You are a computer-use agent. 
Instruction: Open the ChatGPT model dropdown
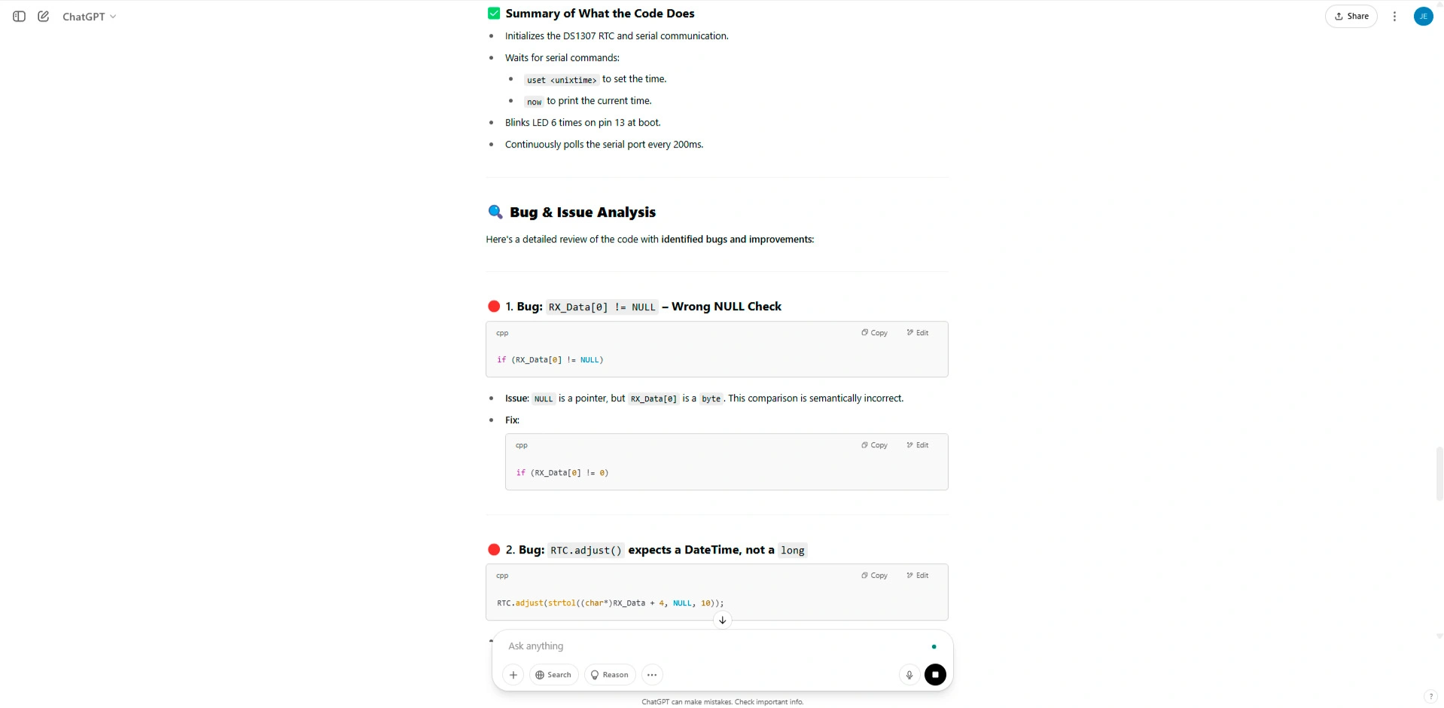pos(89,17)
